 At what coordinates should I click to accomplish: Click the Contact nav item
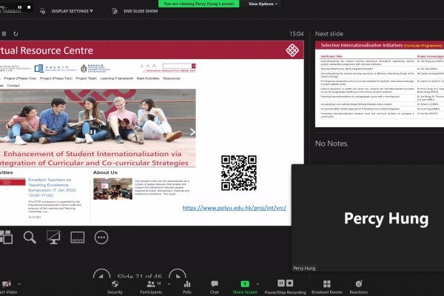(13, 86)
